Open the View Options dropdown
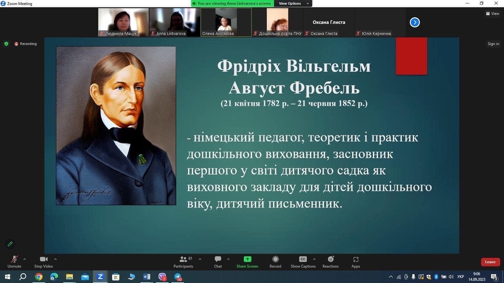This screenshot has height=283, width=504. [294, 3]
